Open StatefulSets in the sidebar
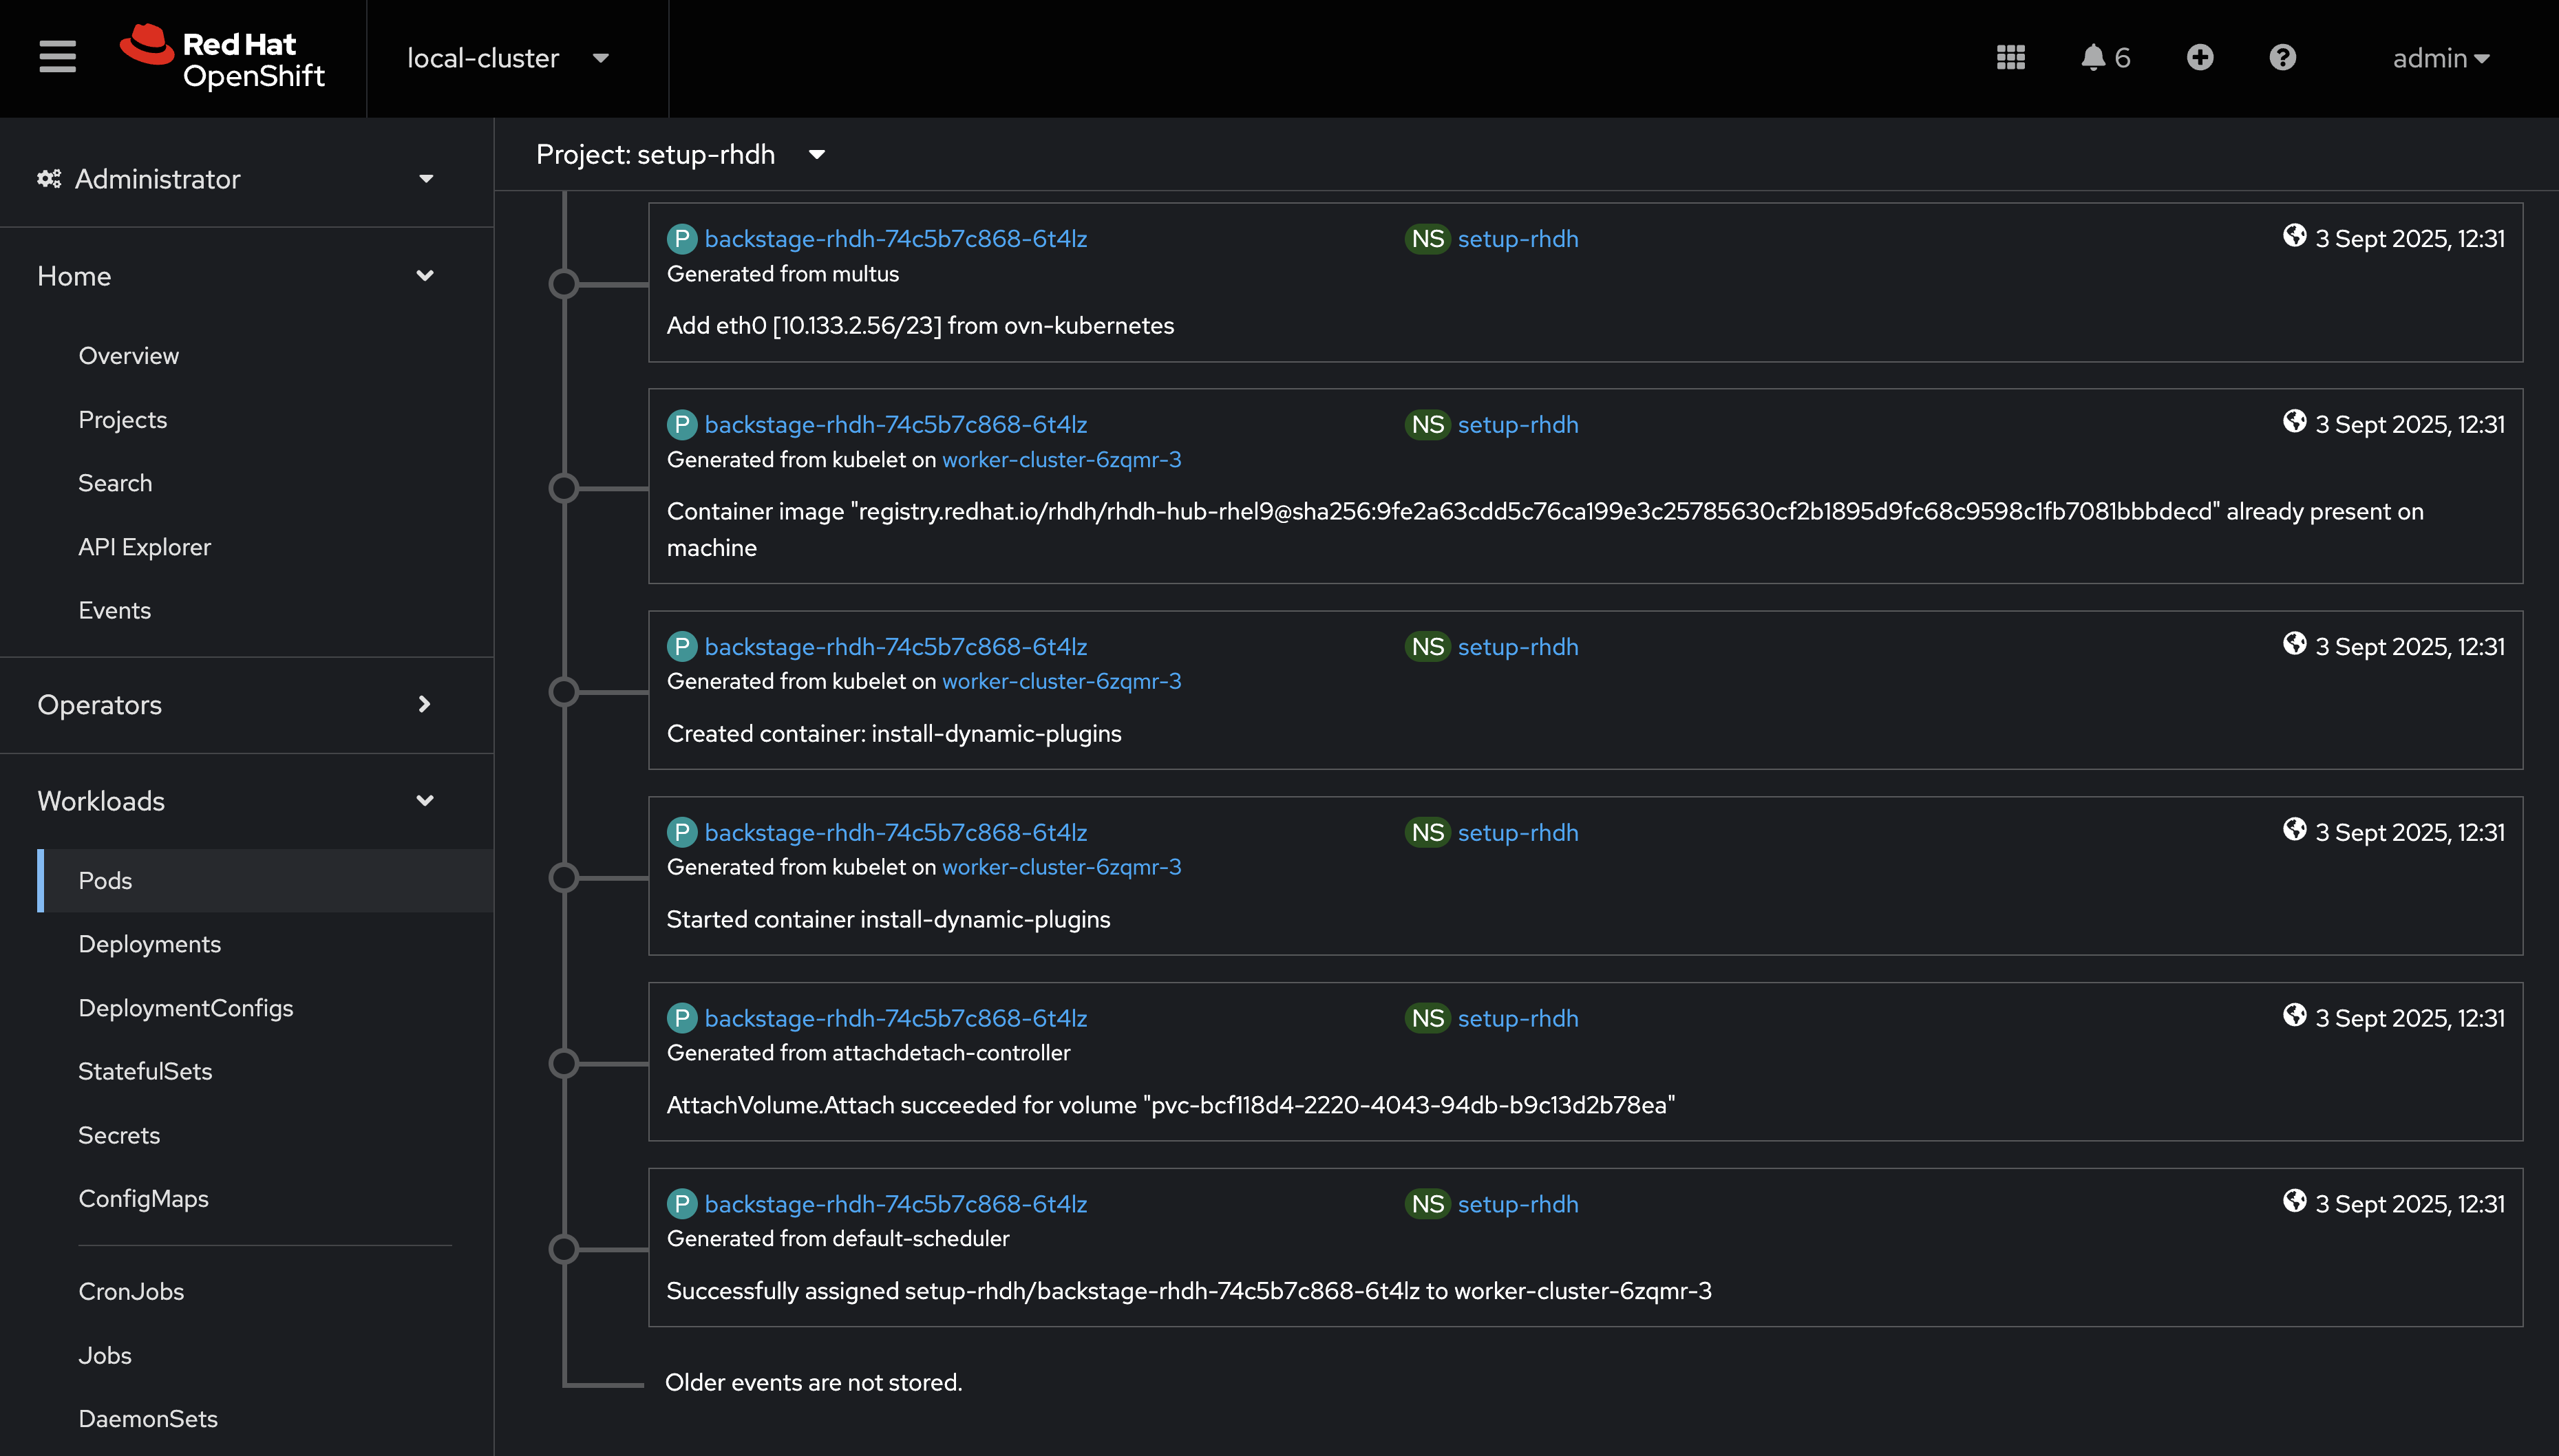This screenshot has height=1456, width=2559. pos(145,1072)
